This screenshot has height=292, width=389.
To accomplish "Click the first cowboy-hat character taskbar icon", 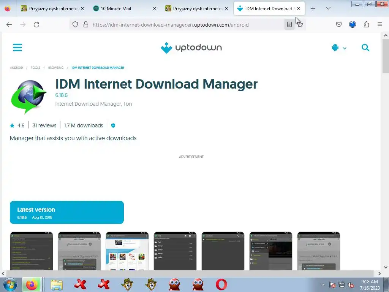I will (127, 284).
